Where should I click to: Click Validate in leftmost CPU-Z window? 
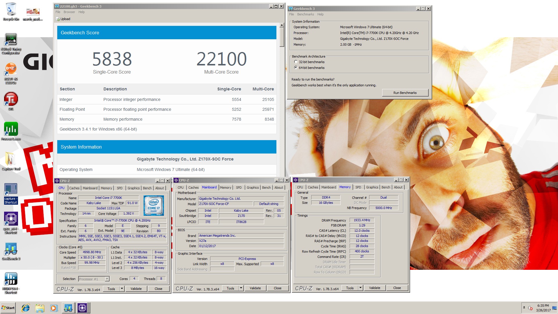(136, 289)
